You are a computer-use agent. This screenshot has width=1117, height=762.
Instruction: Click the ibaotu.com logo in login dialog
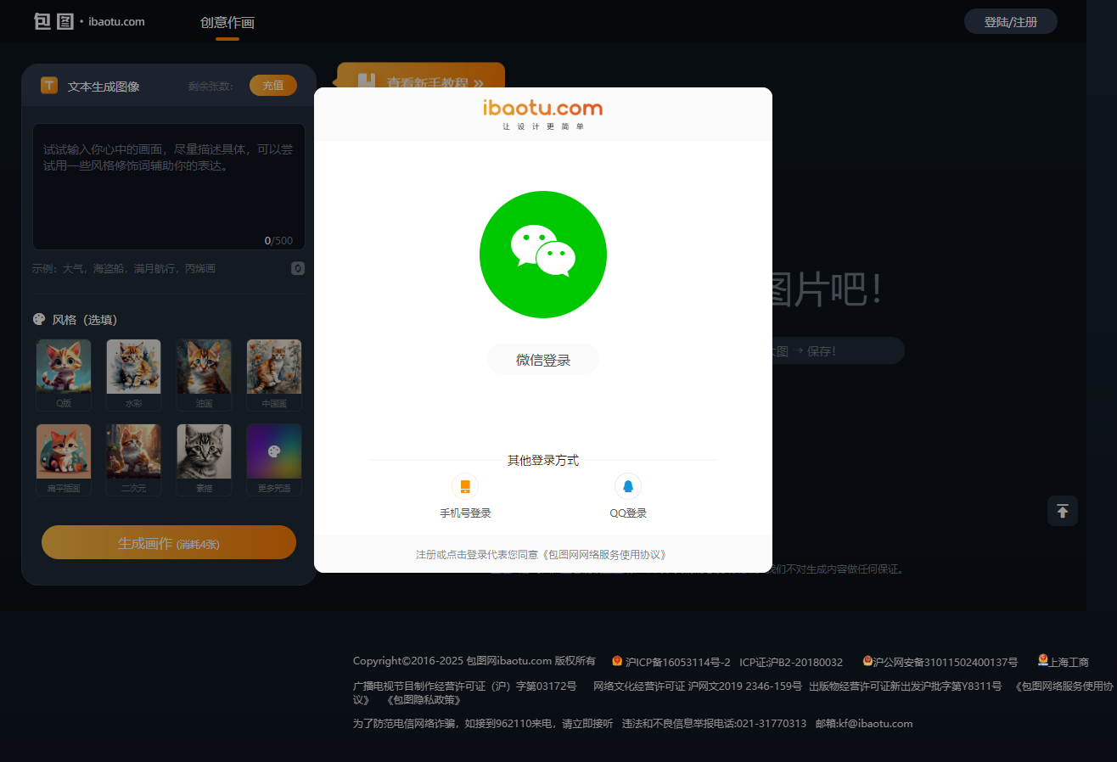point(543,109)
